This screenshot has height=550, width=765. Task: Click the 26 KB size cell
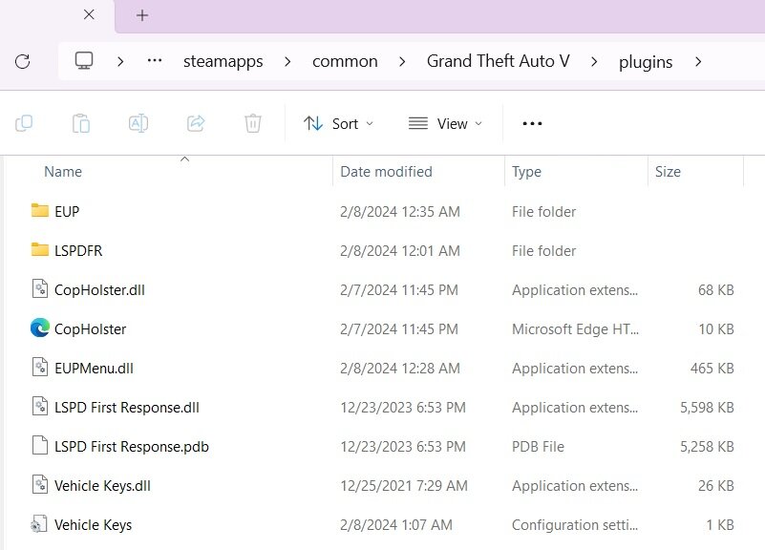point(716,486)
